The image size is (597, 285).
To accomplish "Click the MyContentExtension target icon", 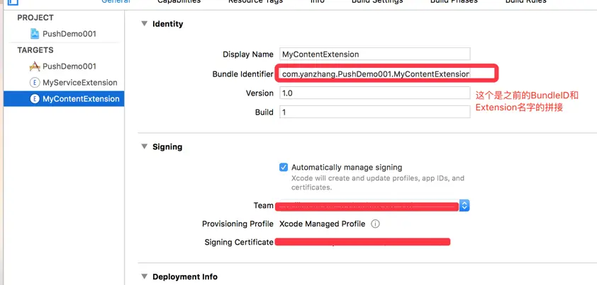I will [x=35, y=99].
